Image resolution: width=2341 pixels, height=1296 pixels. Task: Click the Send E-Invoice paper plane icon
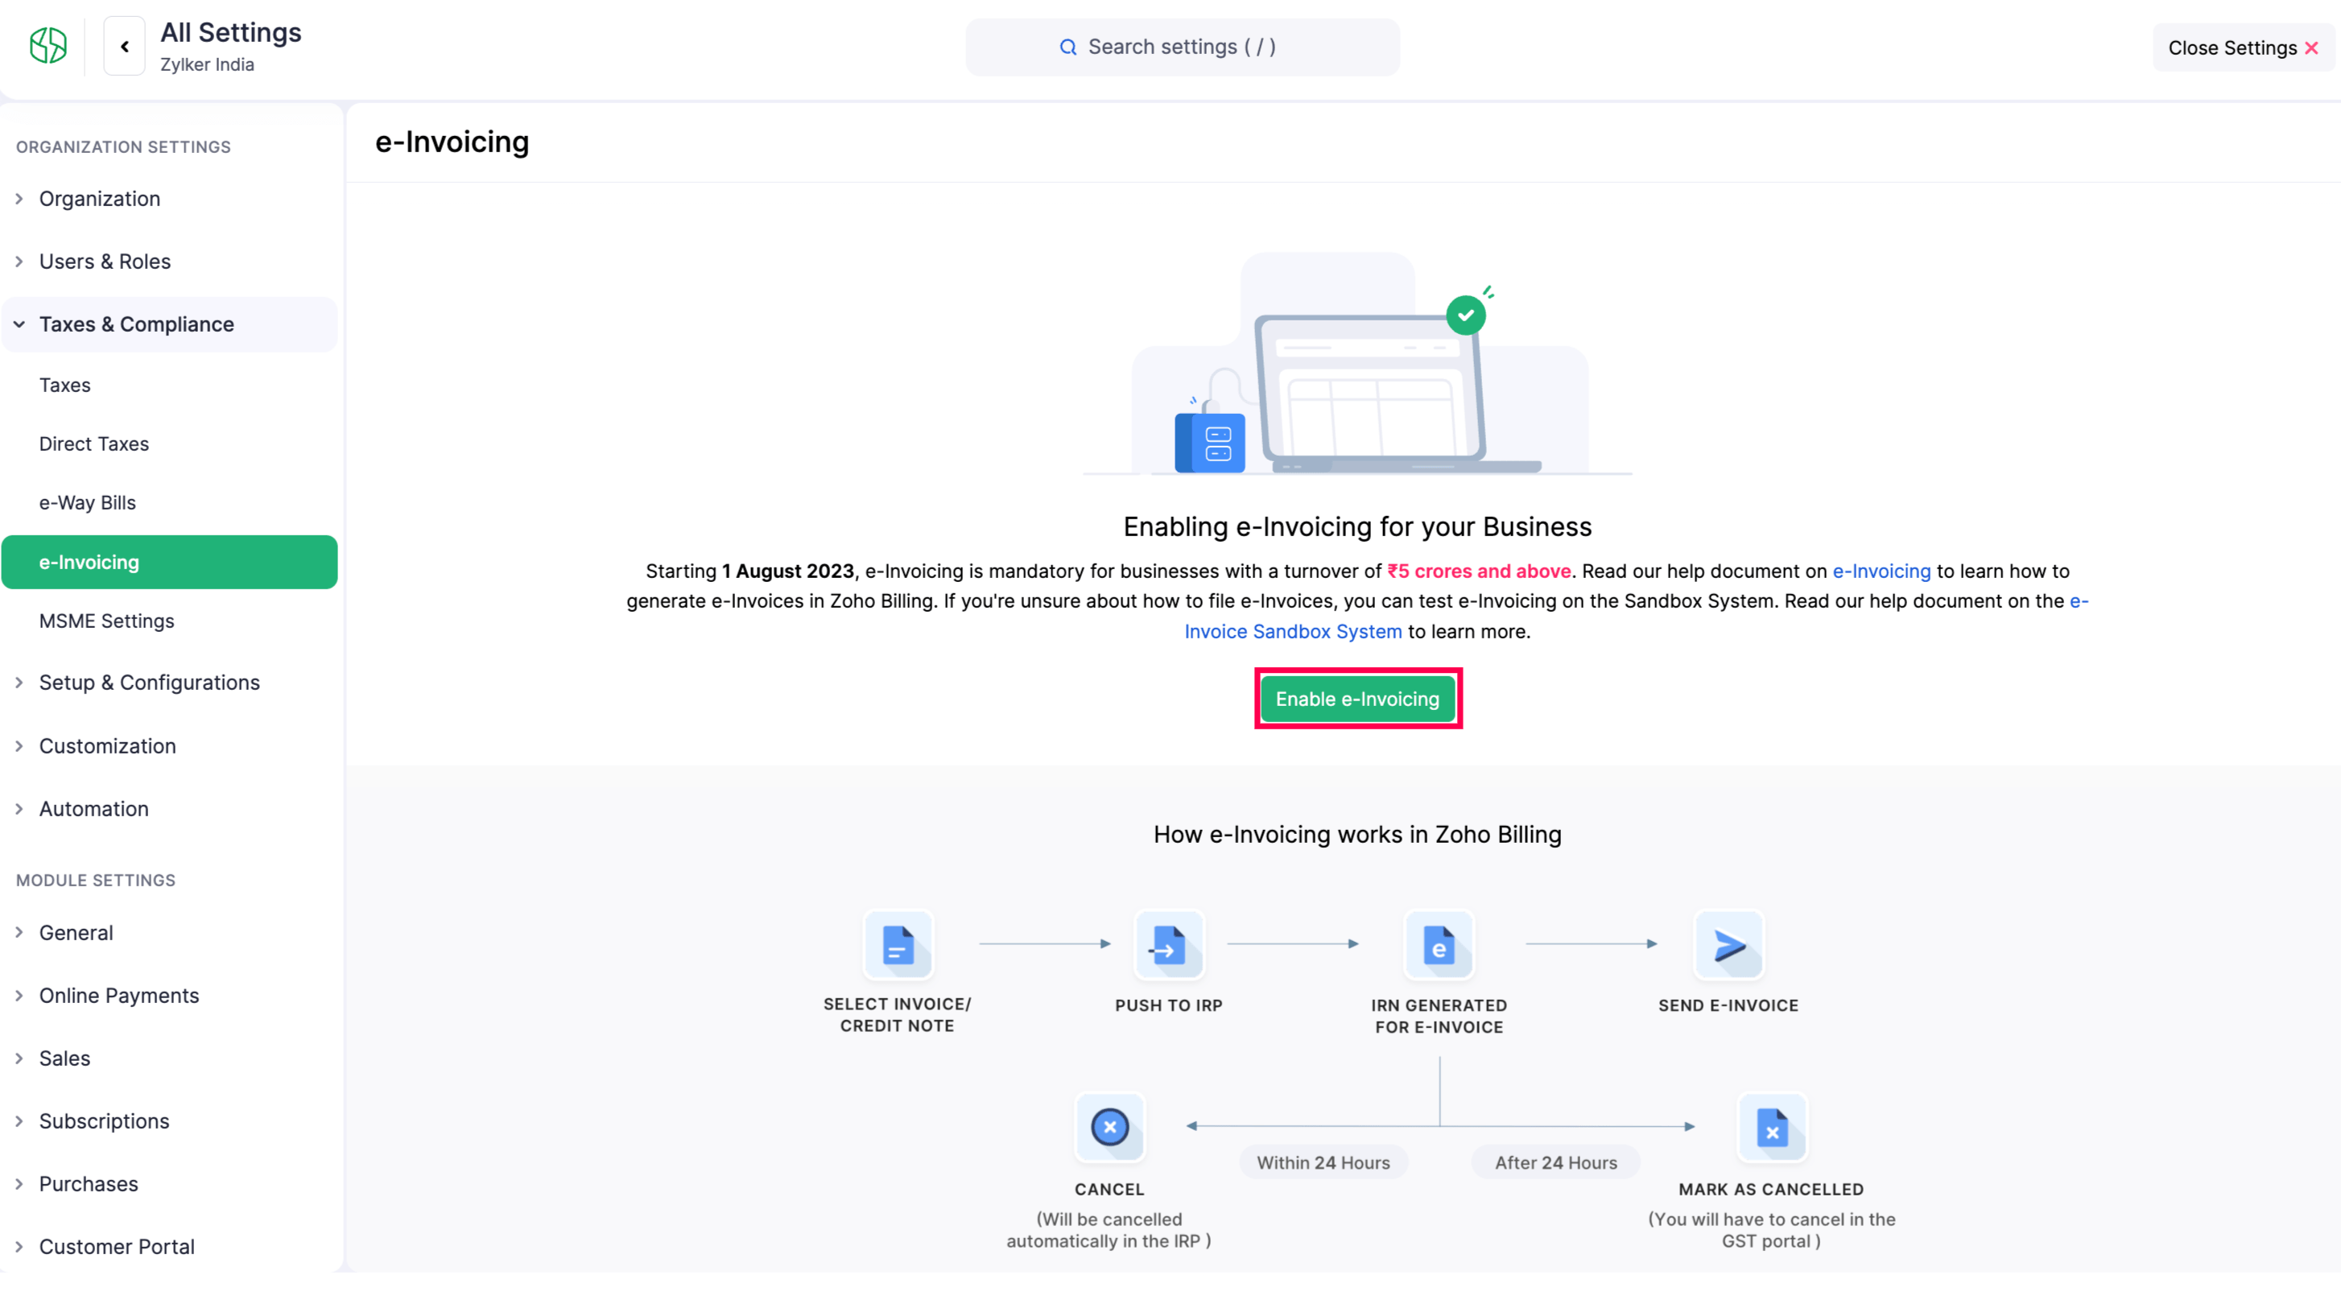[x=1728, y=945]
